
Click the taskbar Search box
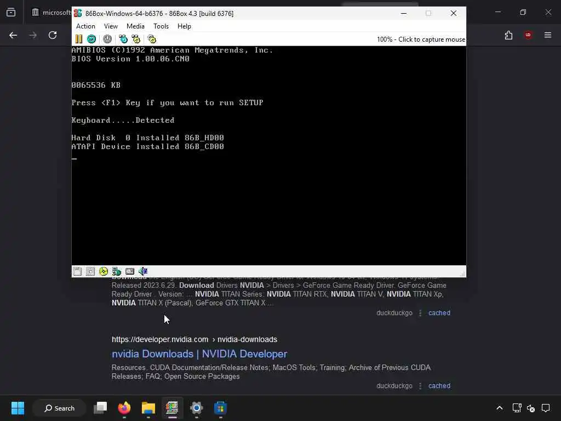pos(59,408)
